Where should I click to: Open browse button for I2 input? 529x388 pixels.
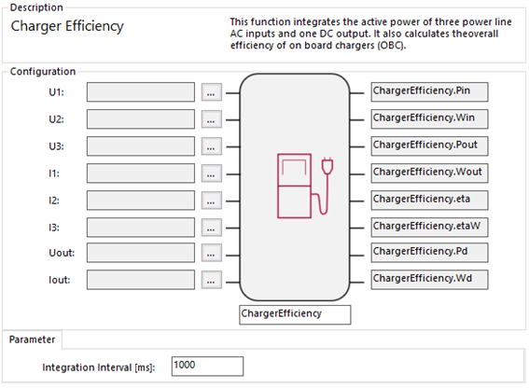212,201
